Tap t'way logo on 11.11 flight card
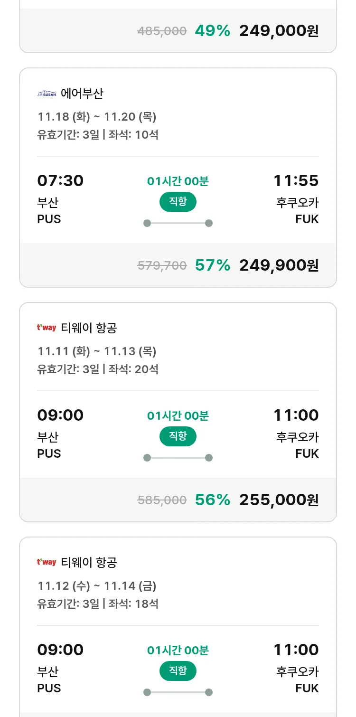The image size is (356, 717). click(47, 328)
